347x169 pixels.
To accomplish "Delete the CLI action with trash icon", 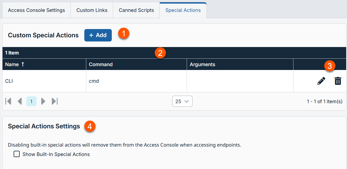I will click(338, 81).
